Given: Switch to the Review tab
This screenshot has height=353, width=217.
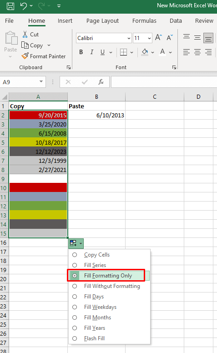Looking at the screenshot, I should coord(204,21).
